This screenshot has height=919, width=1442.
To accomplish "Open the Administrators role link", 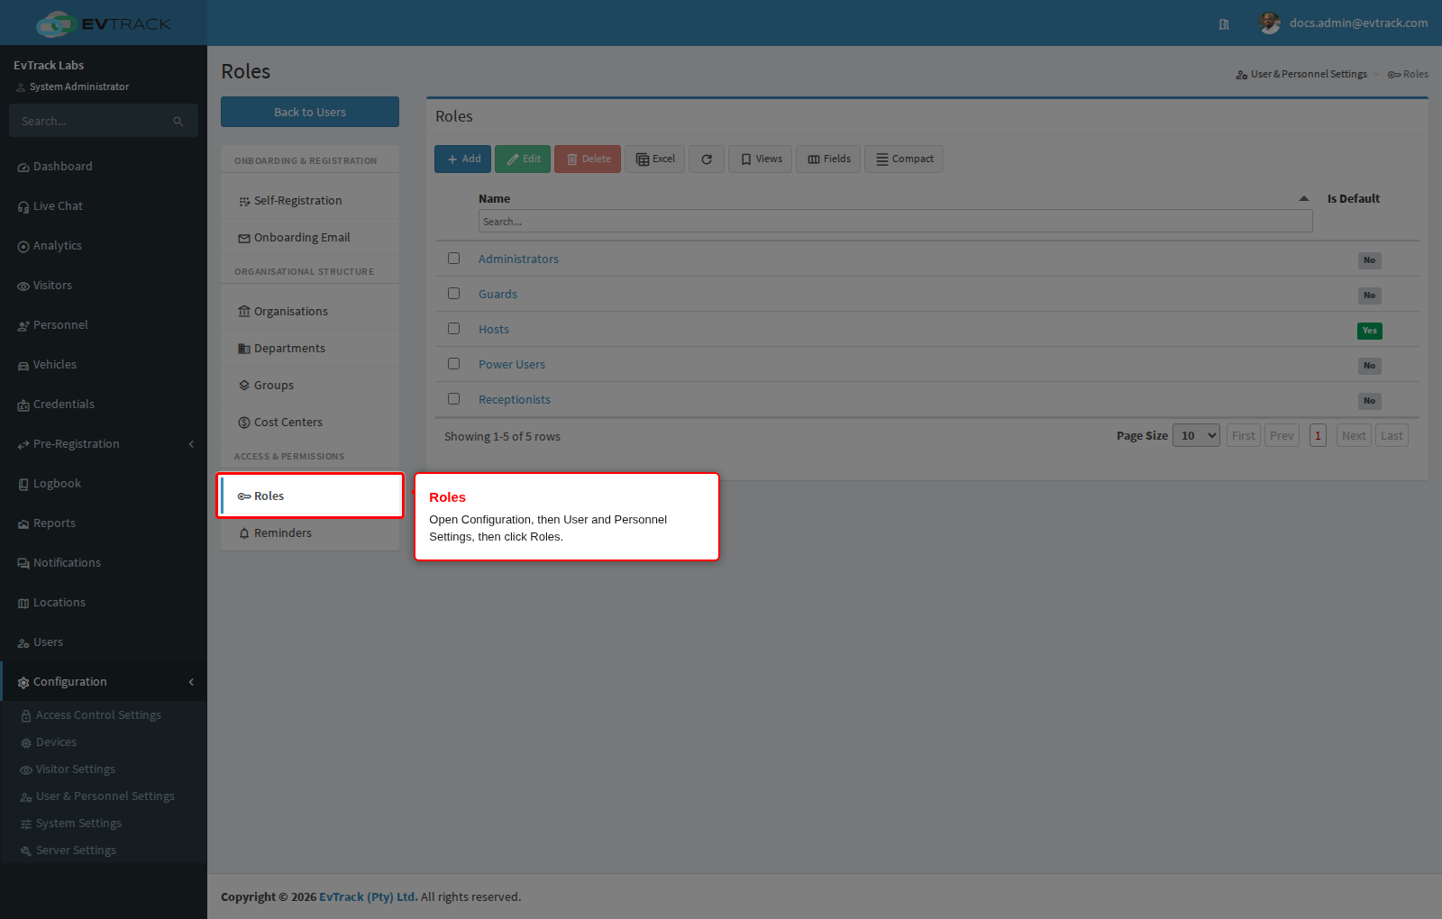I will click(x=518, y=259).
